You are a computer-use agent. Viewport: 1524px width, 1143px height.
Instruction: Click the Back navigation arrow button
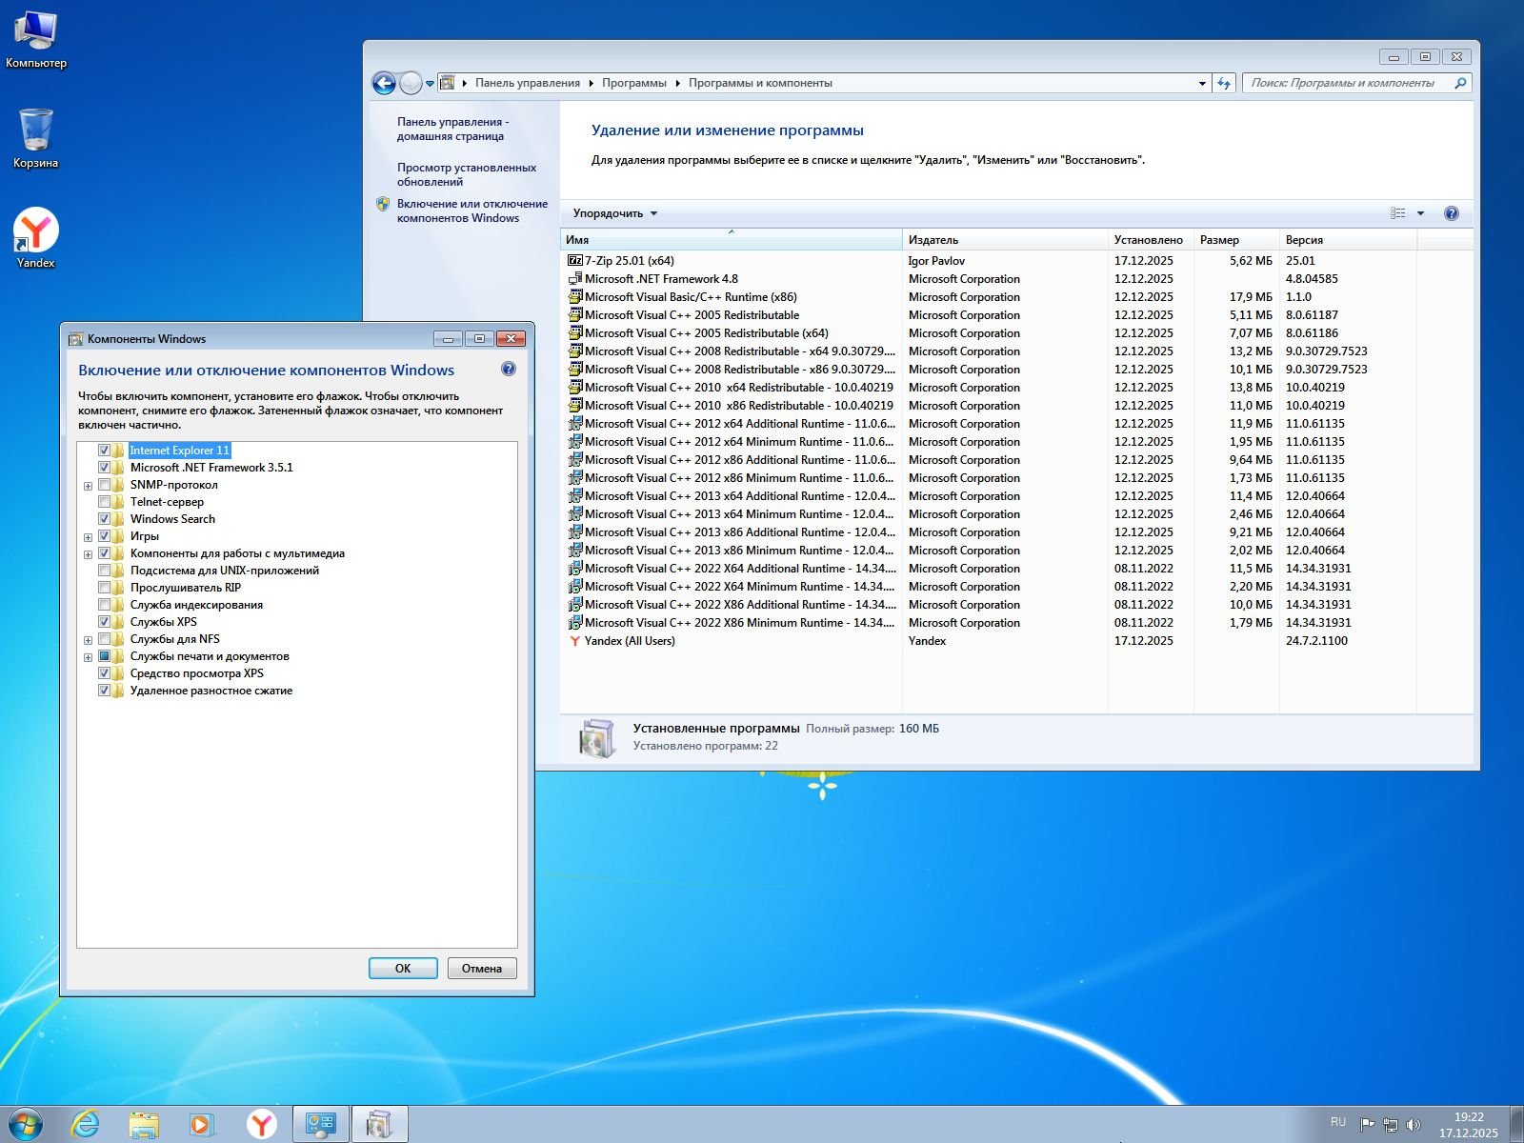pyautogui.click(x=384, y=84)
